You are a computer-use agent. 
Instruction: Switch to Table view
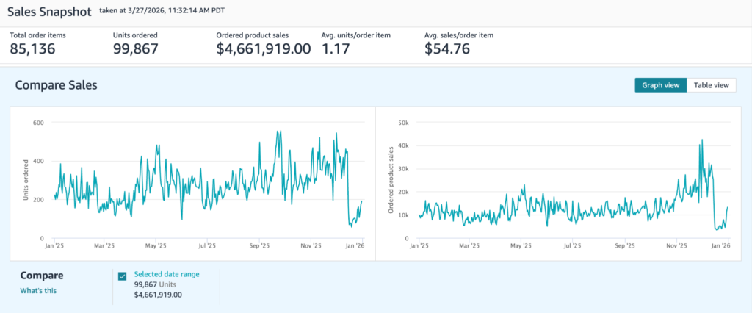(711, 85)
